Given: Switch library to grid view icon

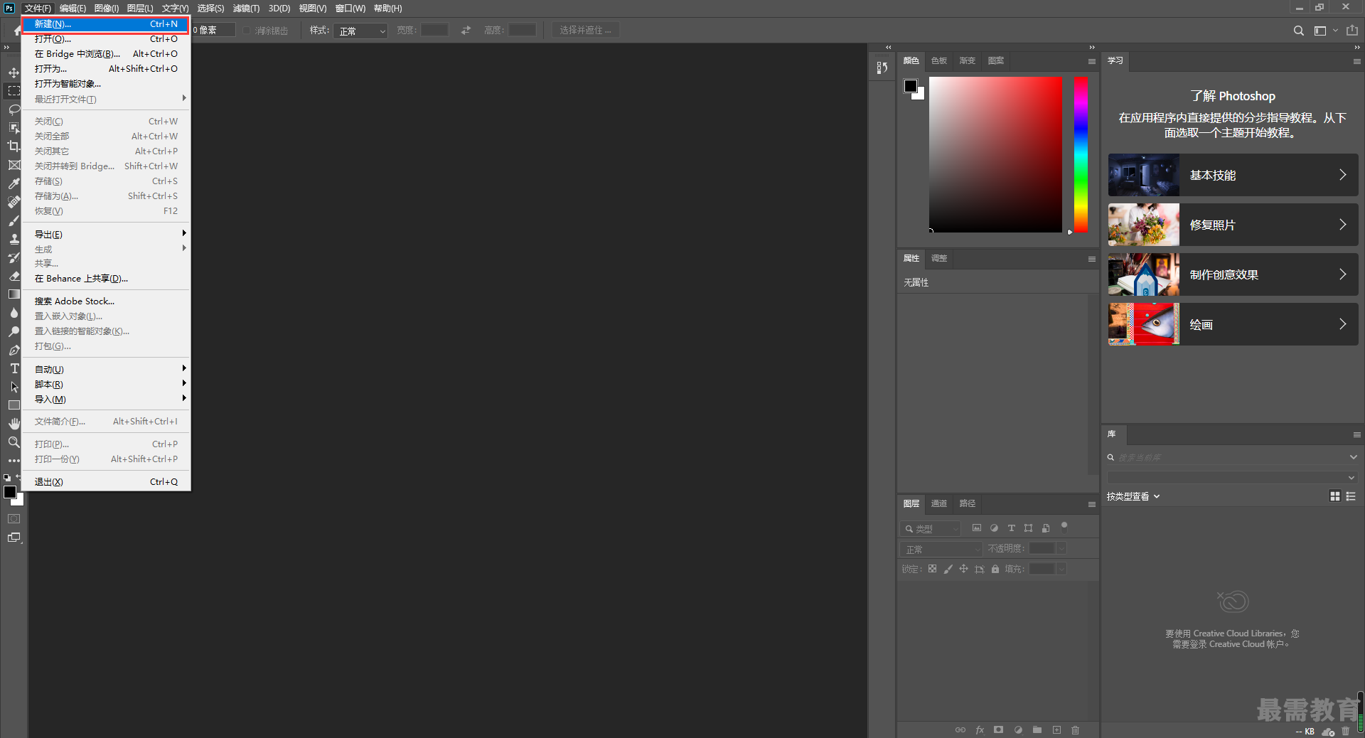Looking at the screenshot, I should (1335, 496).
